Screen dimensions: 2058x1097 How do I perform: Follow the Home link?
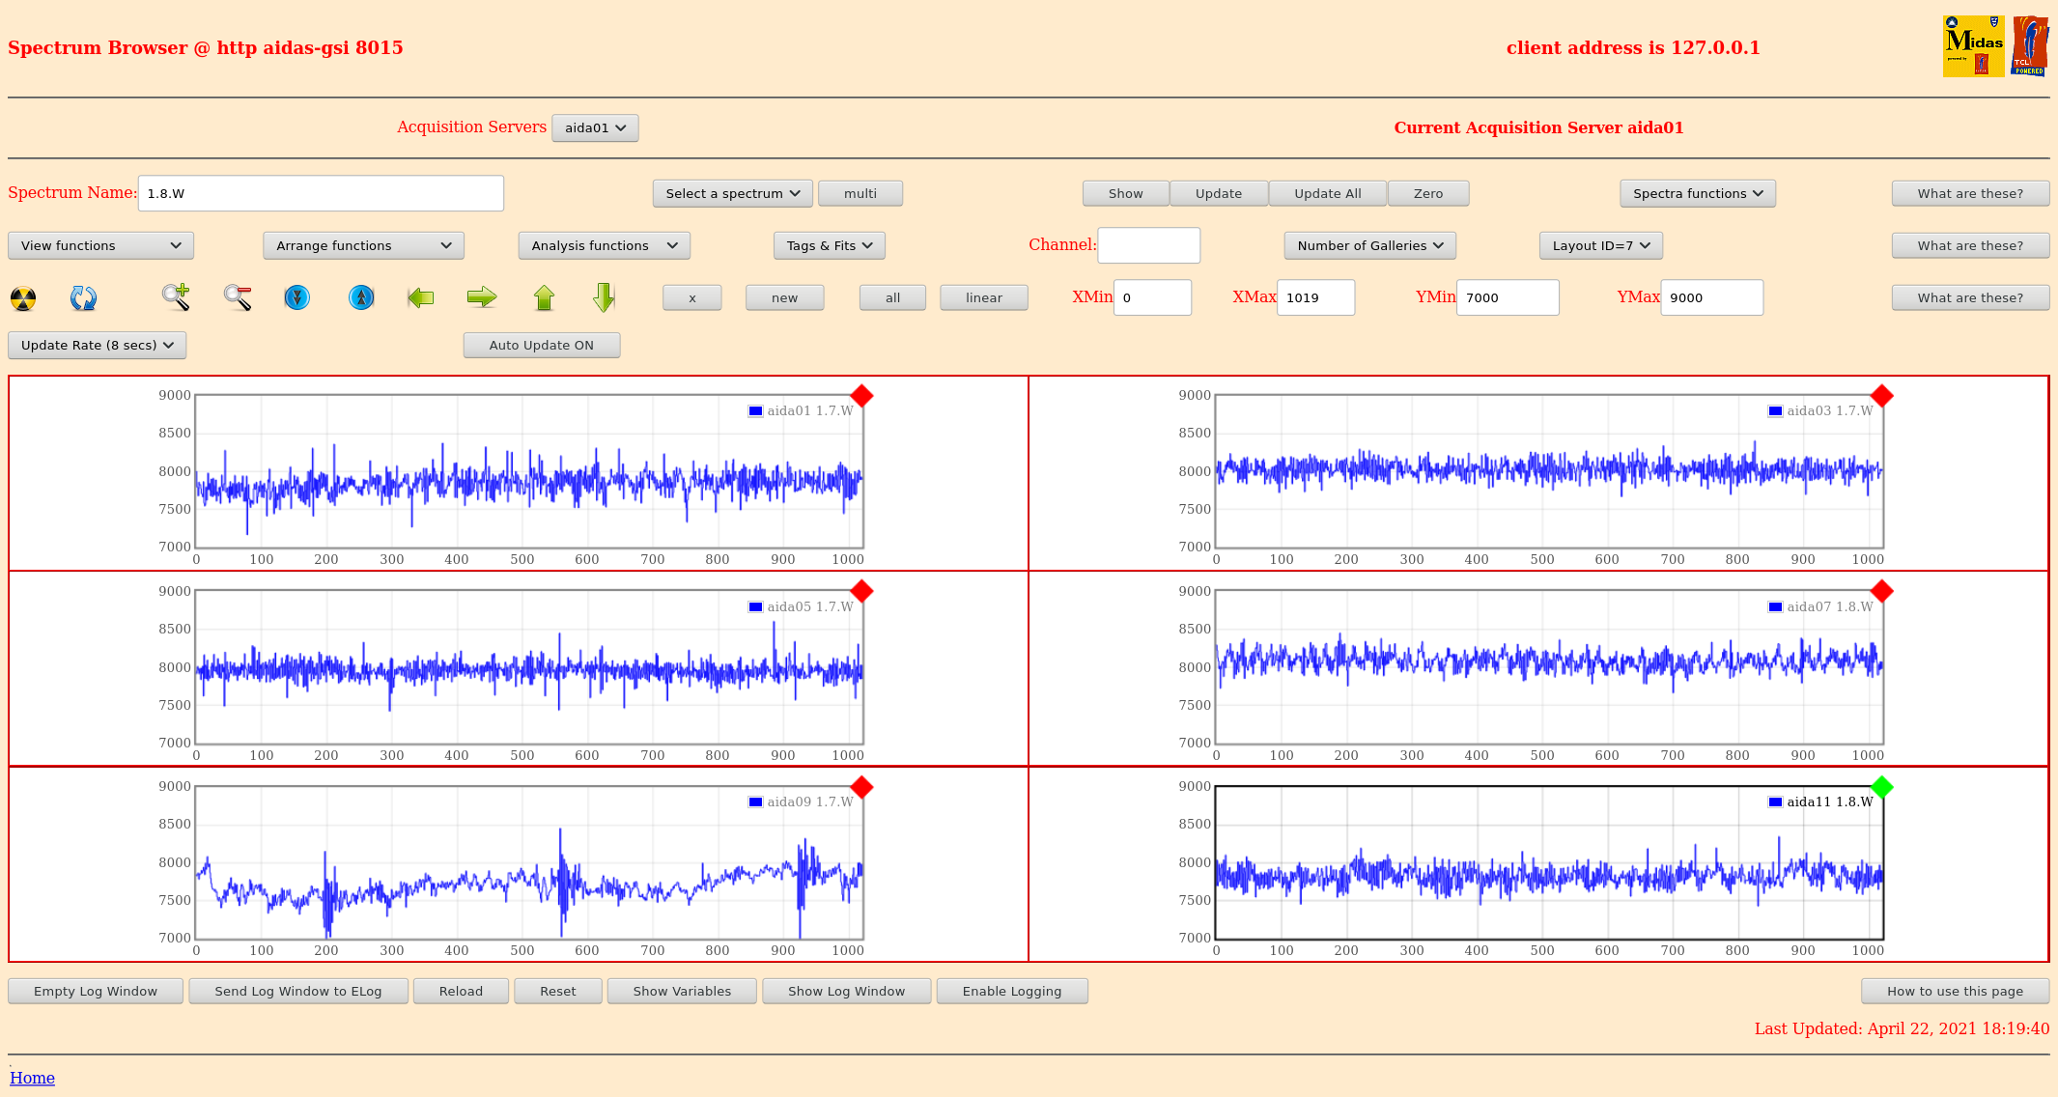point(32,1078)
